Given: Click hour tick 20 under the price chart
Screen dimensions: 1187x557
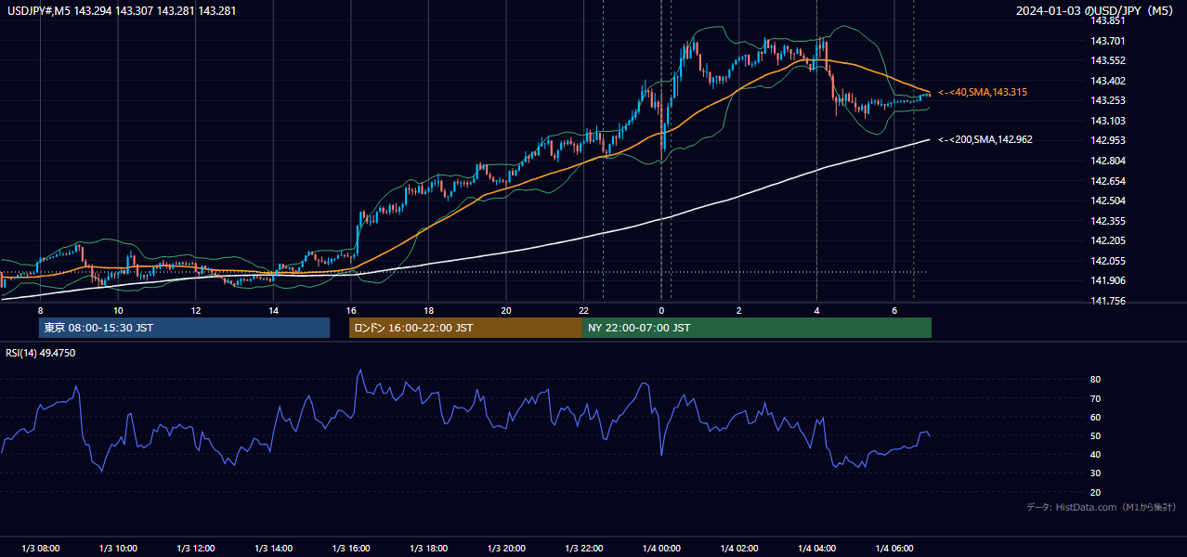Looking at the screenshot, I should [x=506, y=310].
